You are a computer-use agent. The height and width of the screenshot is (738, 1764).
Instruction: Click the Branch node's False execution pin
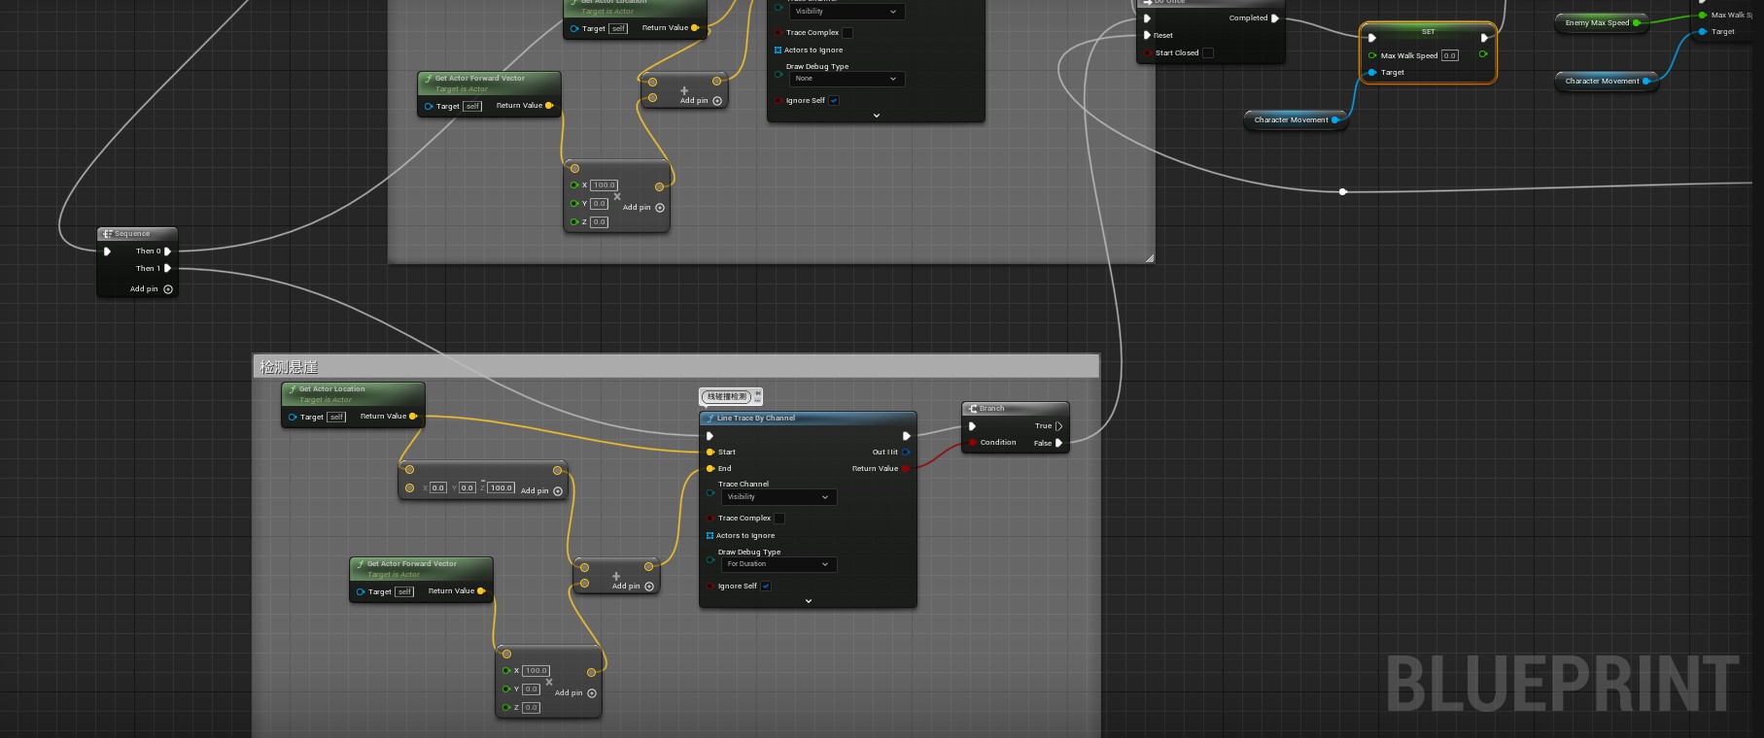pyautogui.click(x=1058, y=444)
